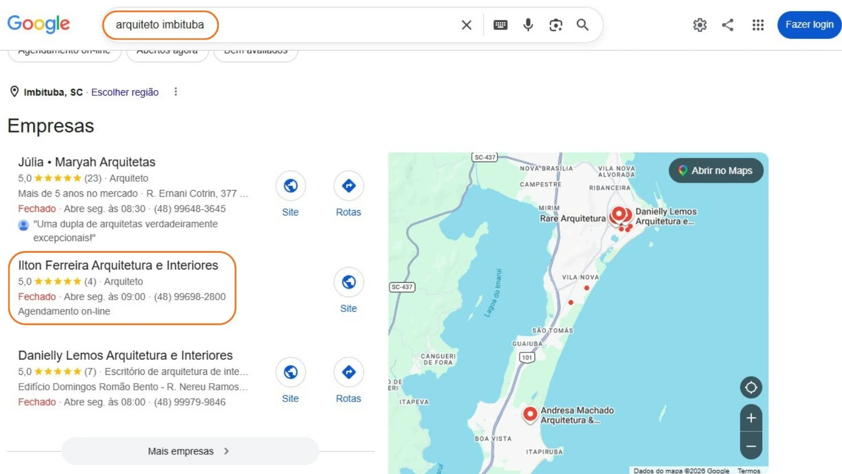Image resolution: width=842 pixels, height=474 pixels.
Task: Click the Google logo
Action: pyautogui.click(x=39, y=24)
